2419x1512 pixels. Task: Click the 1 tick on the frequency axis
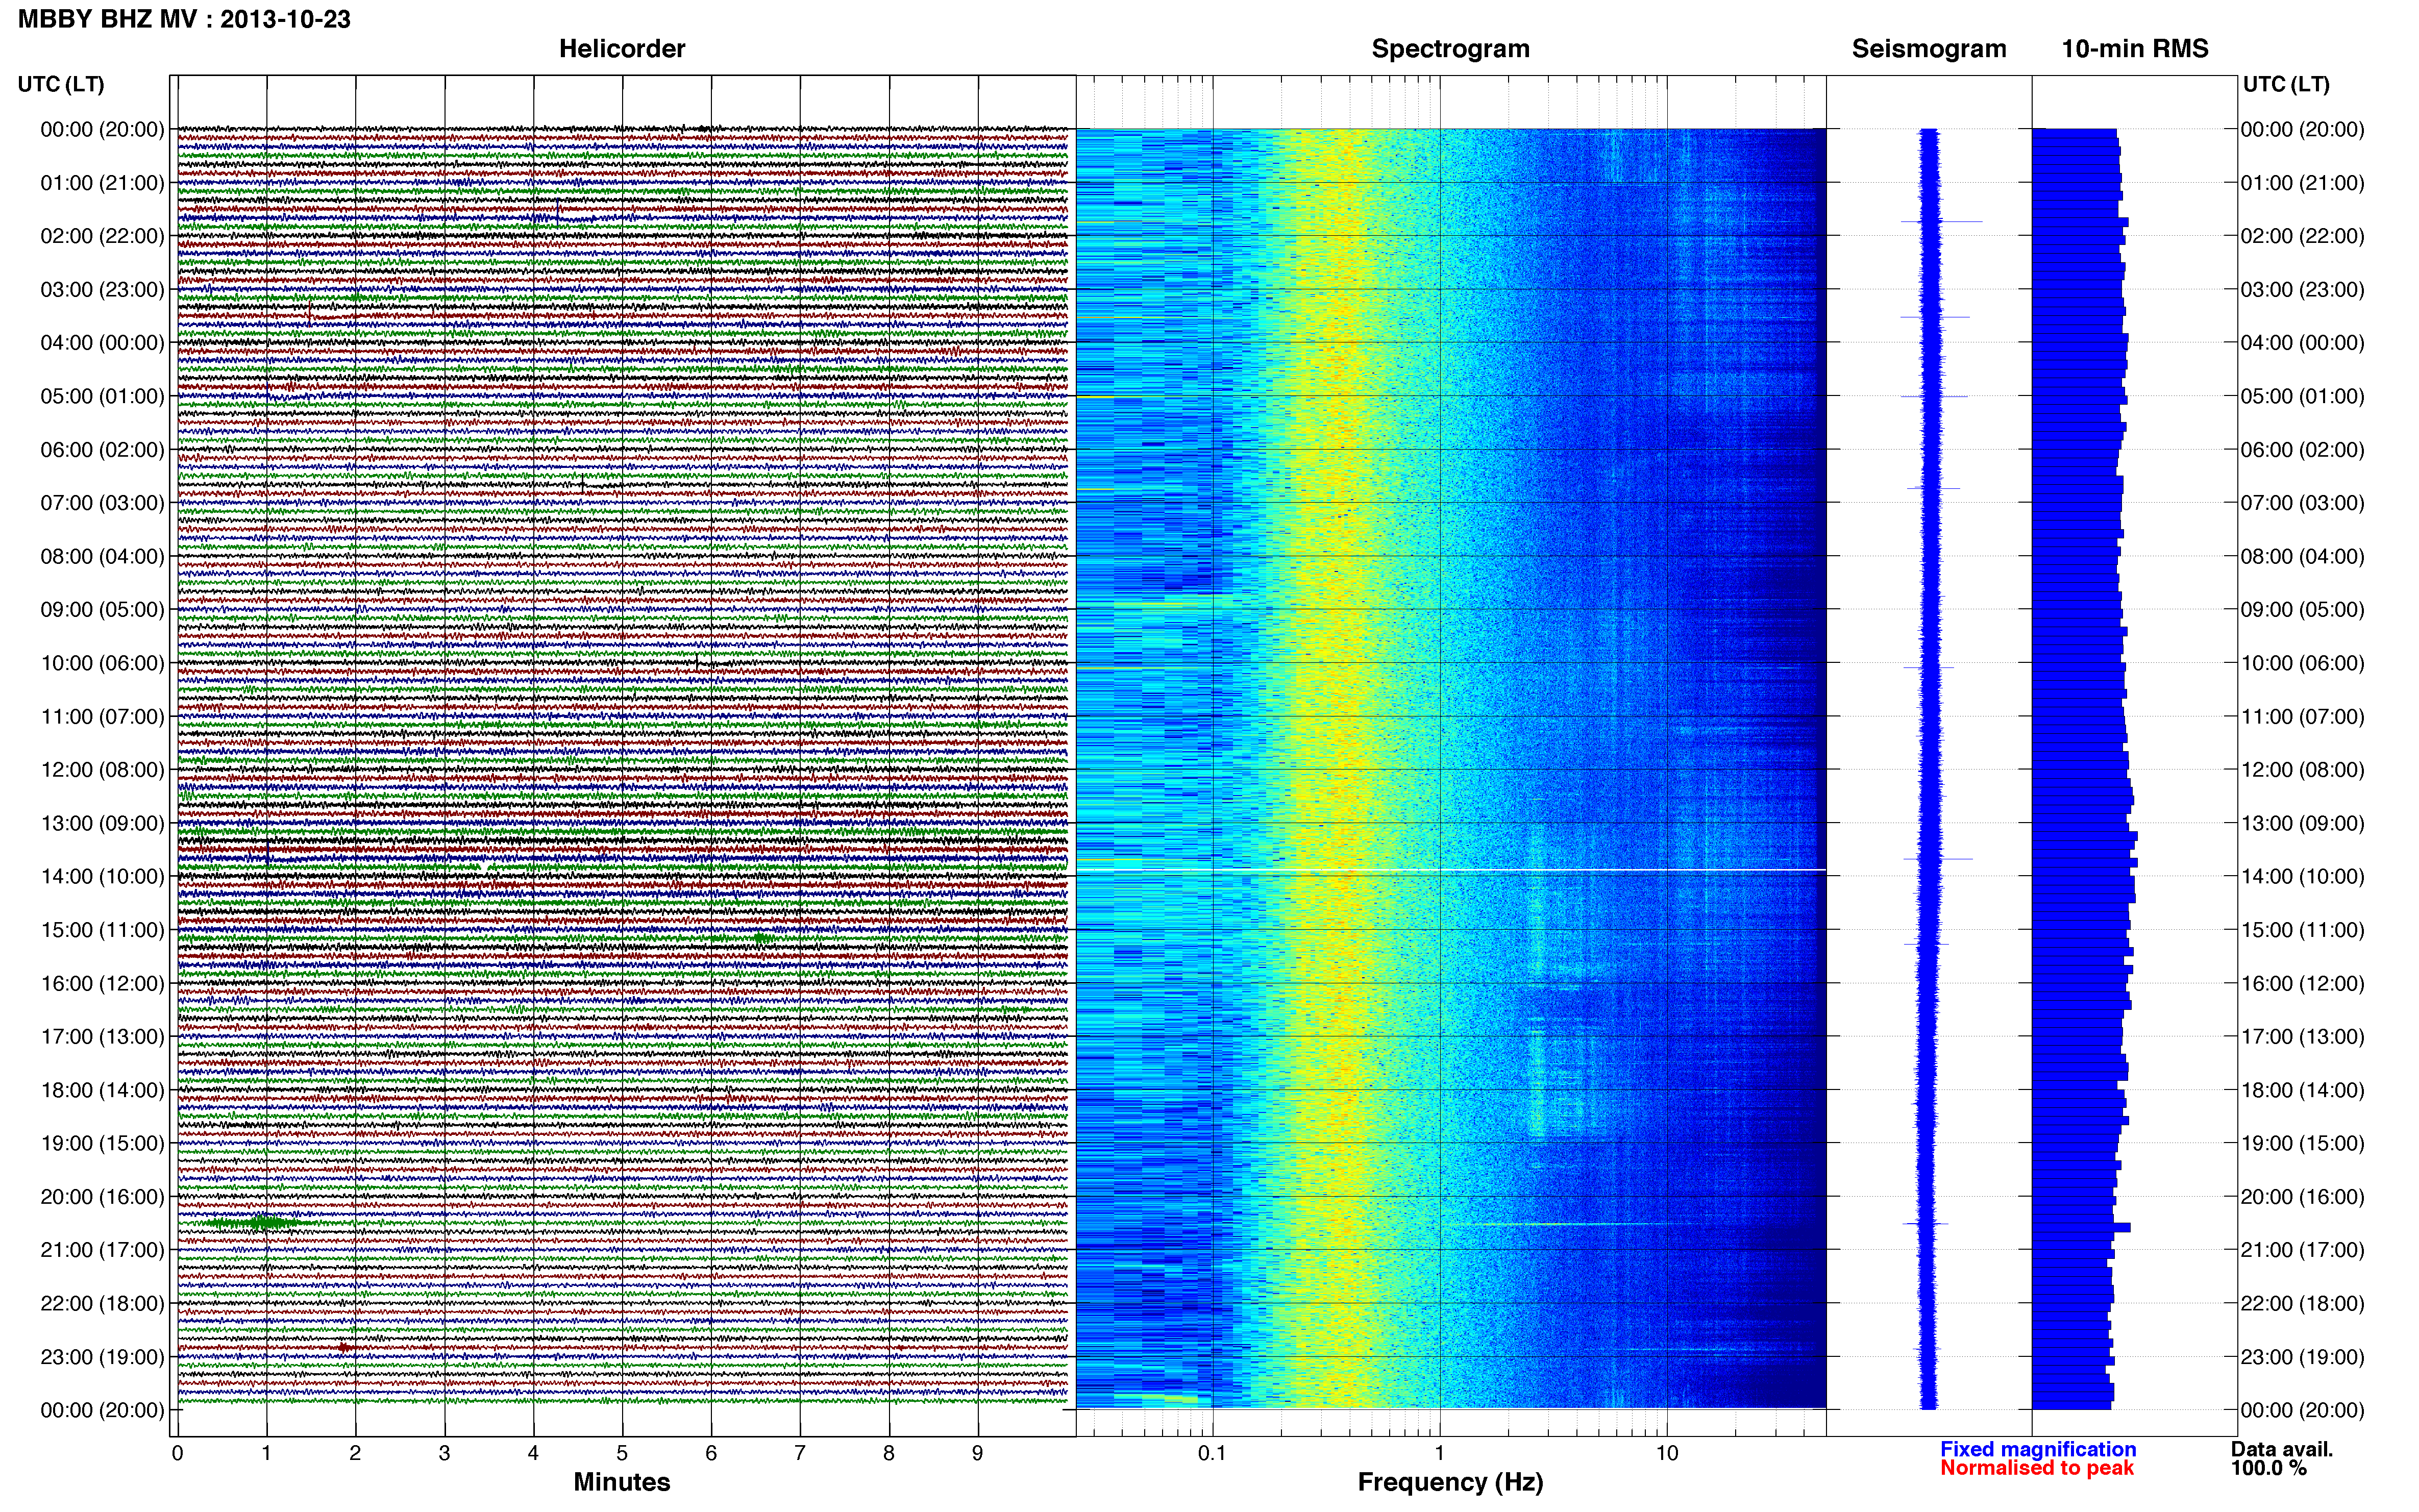coord(1440,1453)
